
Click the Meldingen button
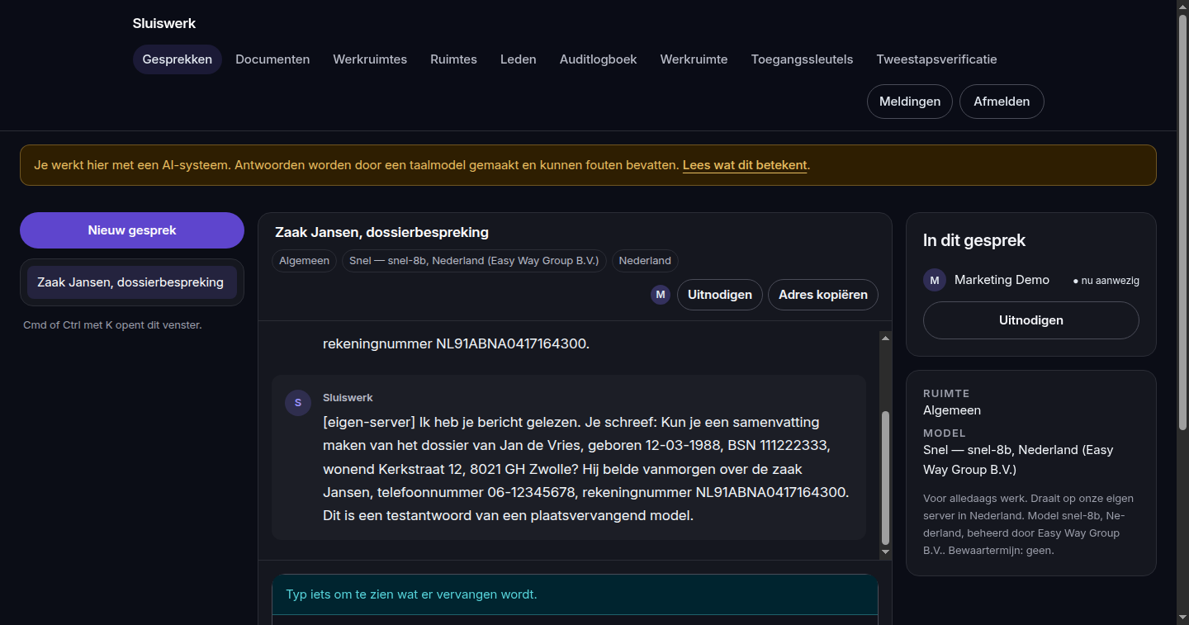click(x=910, y=102)
